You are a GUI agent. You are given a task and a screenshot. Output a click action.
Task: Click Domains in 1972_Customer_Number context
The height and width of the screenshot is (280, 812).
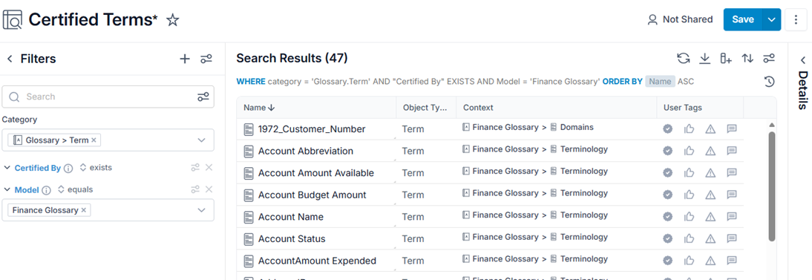tap(577, 128)
